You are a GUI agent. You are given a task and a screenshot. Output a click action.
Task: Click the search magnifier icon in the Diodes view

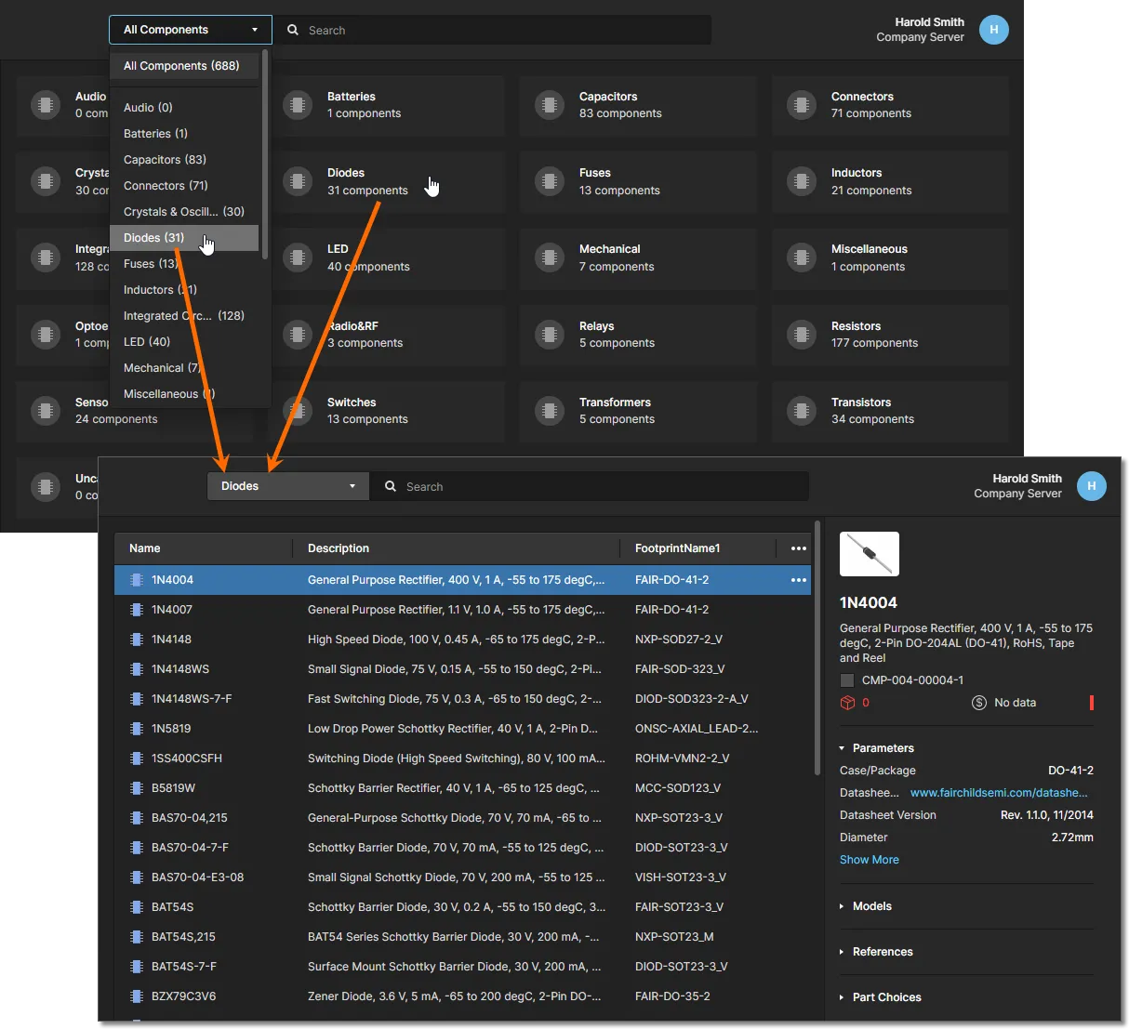391,486
